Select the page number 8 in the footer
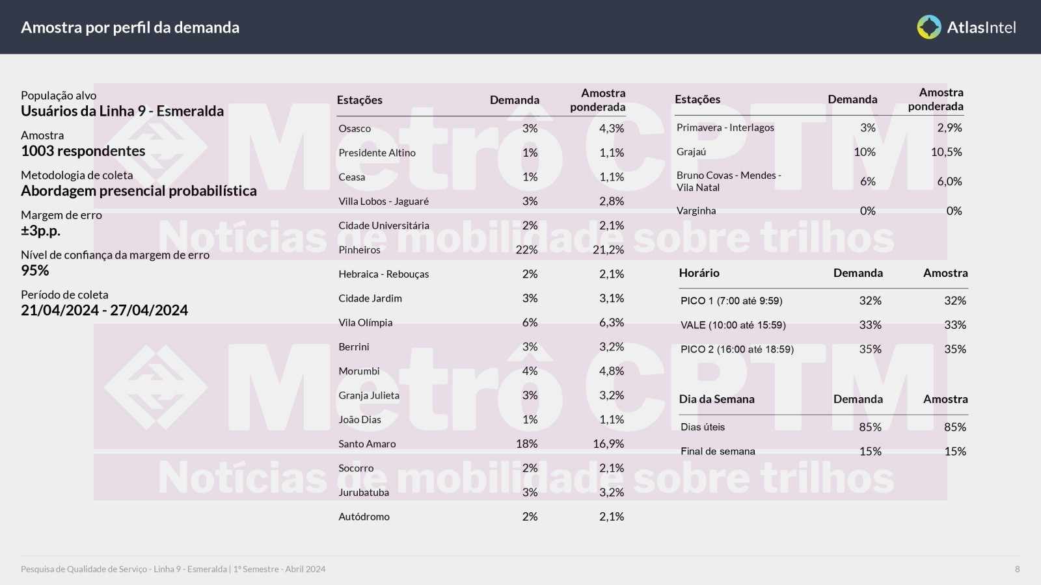The width and height of the screenshot is (1041, 585). point(1018,569)
